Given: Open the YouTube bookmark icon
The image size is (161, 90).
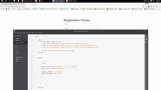Looking at the screenshot, I should click(x=7, y=9).
